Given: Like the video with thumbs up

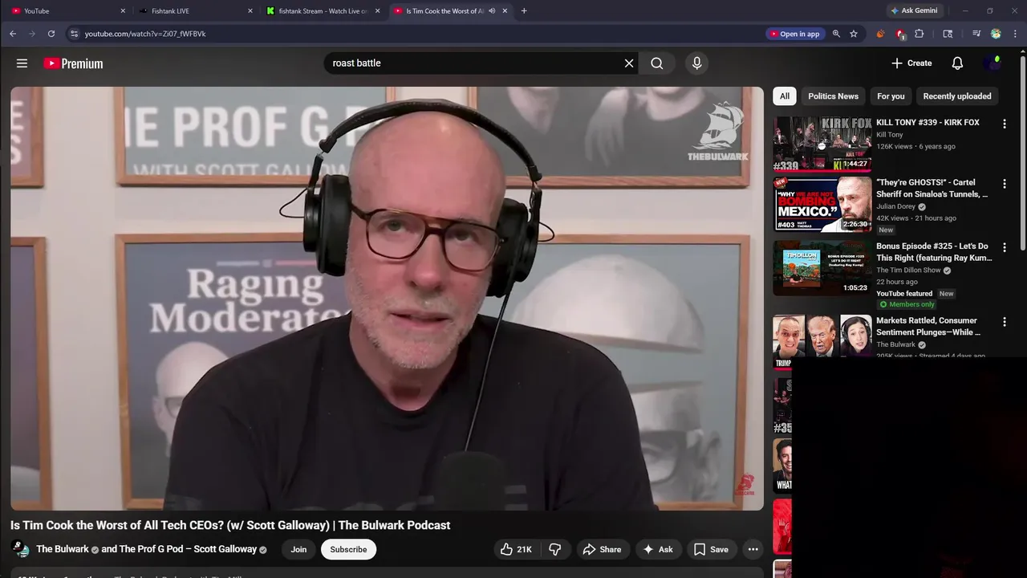Looking at the screenshot, I should pos(516,549).
